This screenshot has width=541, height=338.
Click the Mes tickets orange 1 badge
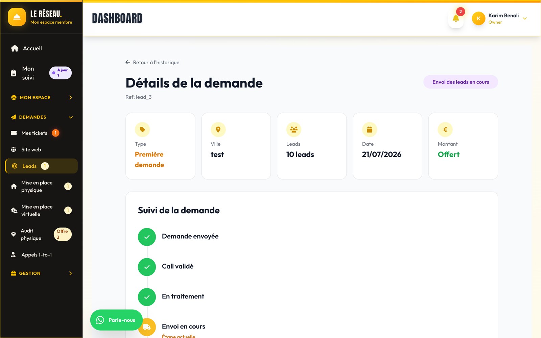click(x=55, y=133)
